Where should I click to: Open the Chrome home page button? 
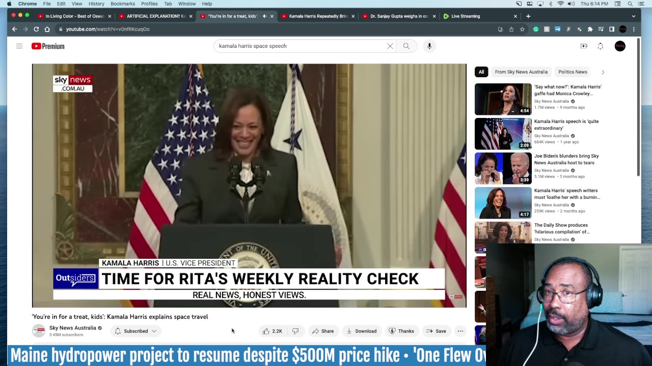tap(47, 29)
